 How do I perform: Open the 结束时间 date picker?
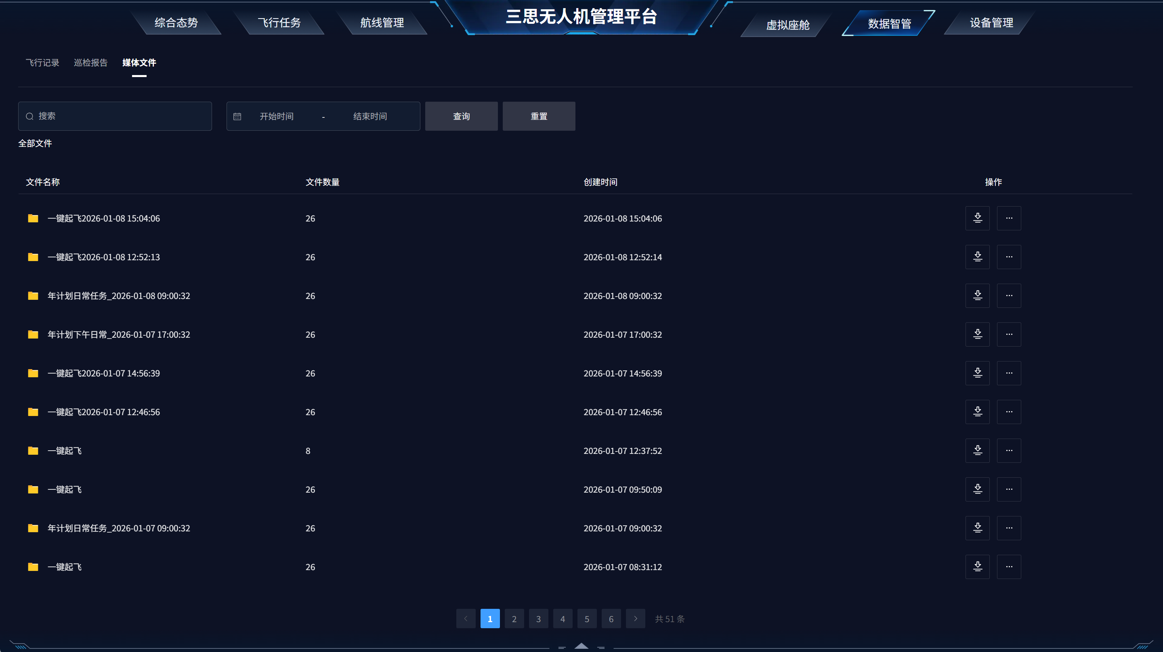pyautogui.click(x=370, y=117)
